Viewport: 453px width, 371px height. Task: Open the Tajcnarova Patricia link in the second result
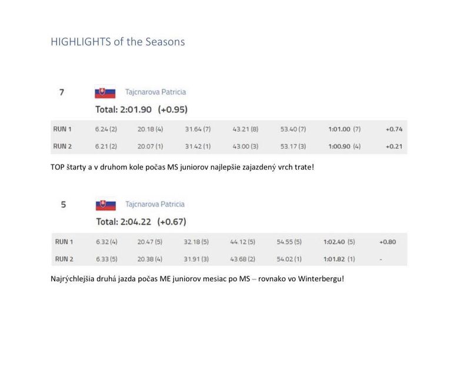(x=155, y=204)
